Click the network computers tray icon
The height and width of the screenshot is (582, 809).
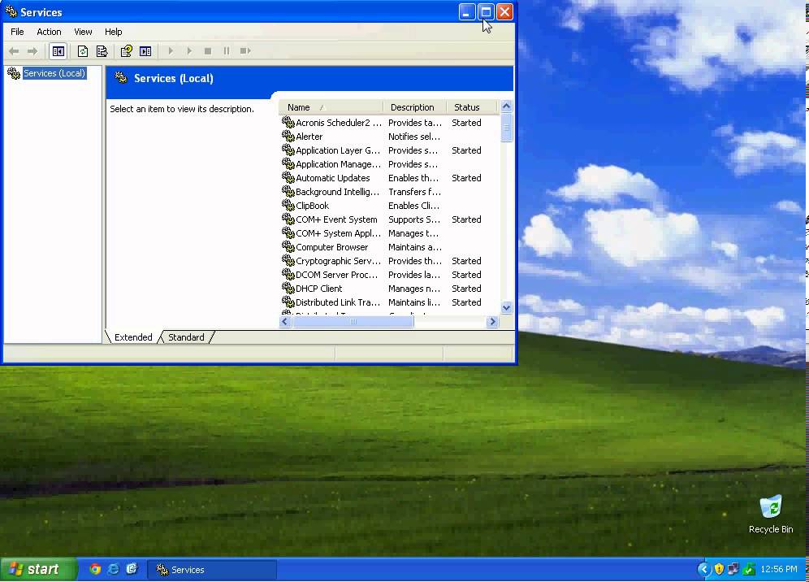[x=733, y=569]
